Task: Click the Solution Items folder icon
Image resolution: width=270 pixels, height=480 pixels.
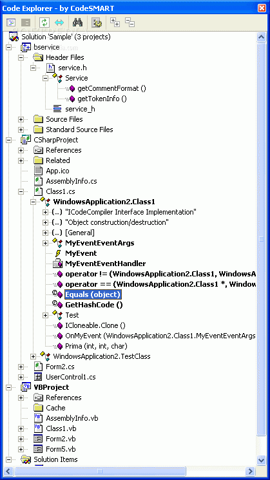Action: pos(26,459)
